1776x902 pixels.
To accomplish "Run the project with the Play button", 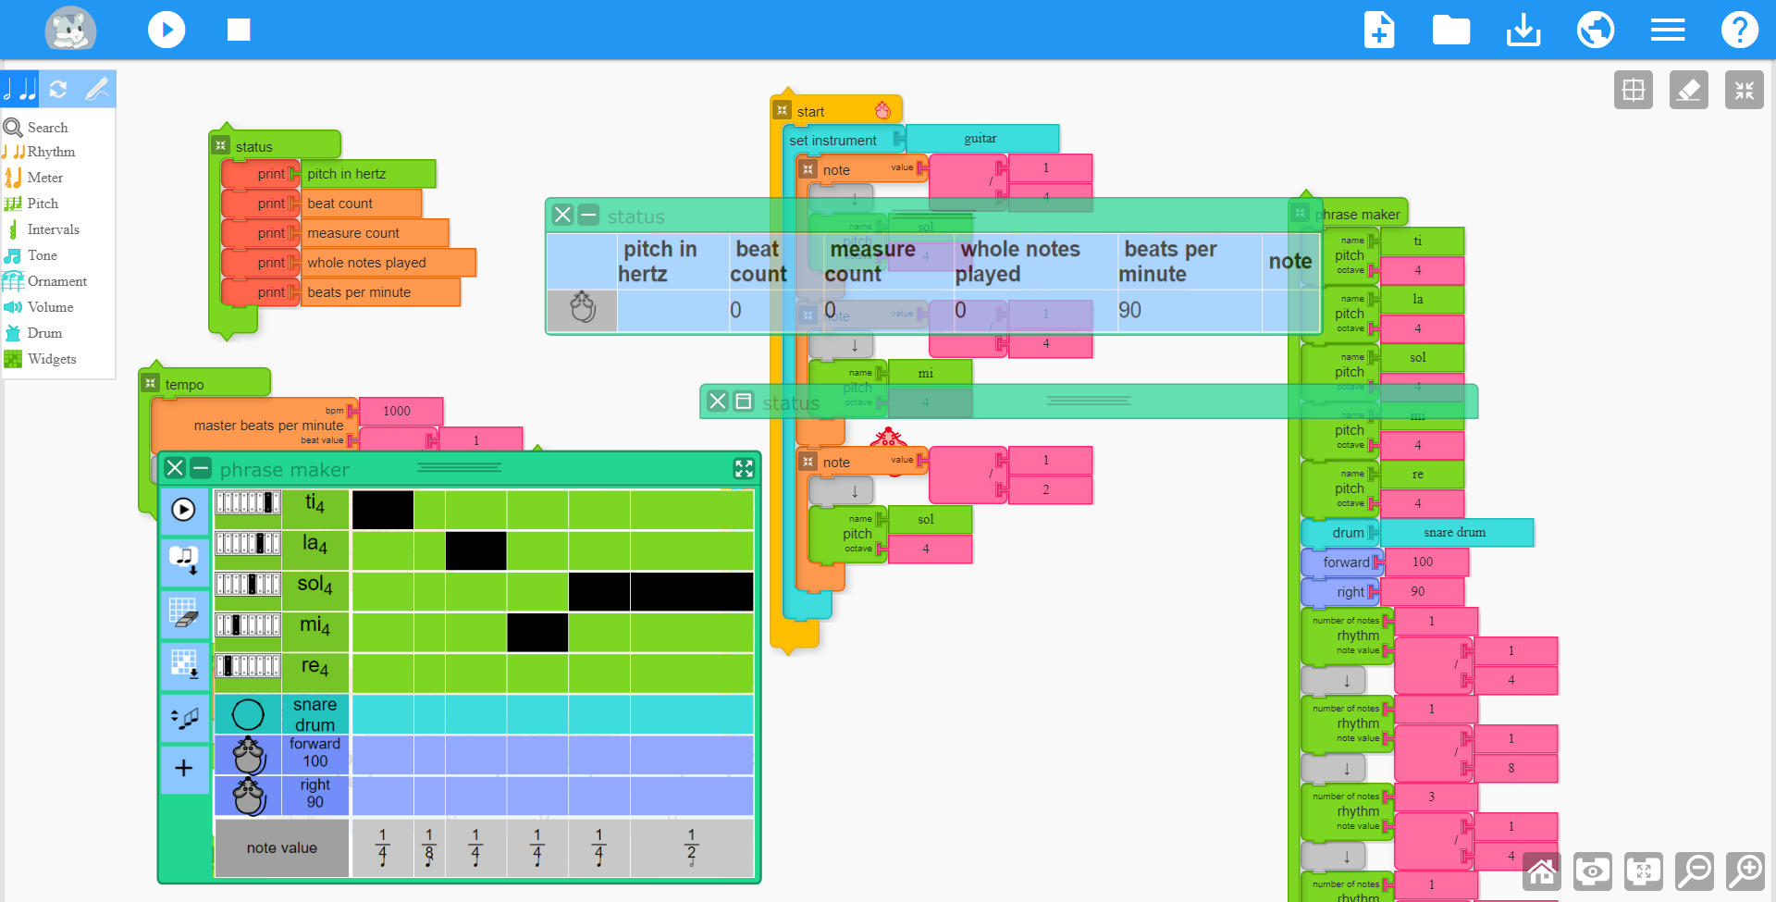I will click(x=166, y=30).
